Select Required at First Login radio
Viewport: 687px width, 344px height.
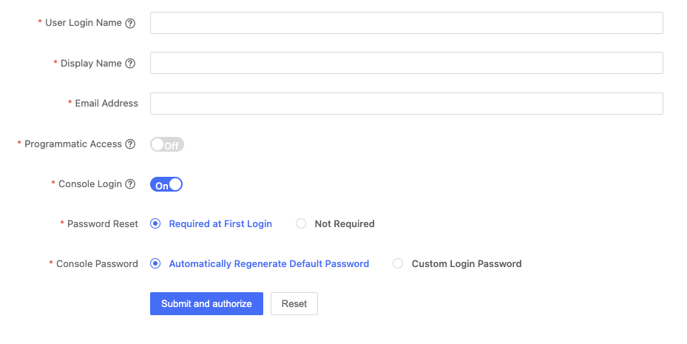pos(155,224)
